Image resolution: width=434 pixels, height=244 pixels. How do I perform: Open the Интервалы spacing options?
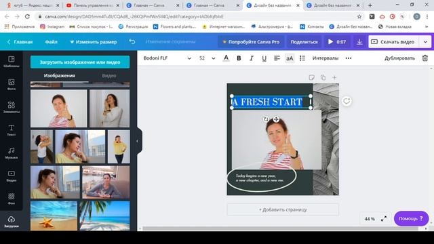[x=325, y=58]
